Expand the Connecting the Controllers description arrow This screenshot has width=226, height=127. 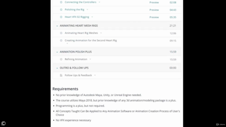tap(99, 2)
